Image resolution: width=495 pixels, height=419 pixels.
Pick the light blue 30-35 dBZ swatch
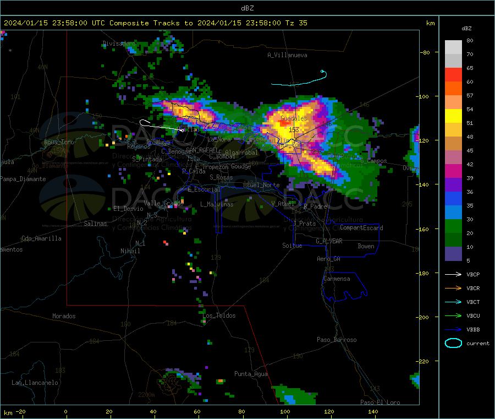[453, 213]
